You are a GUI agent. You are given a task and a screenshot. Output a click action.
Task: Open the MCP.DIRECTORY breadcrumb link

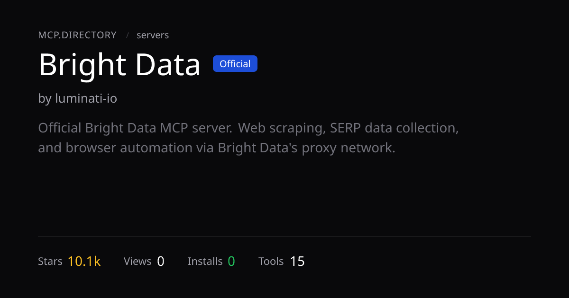click(x=77, y=35)
